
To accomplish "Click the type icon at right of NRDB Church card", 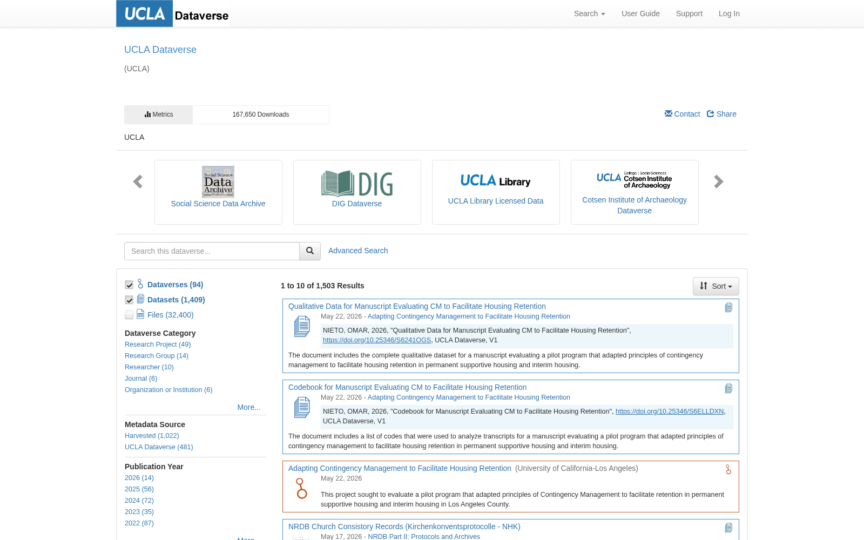I will 728,528.
